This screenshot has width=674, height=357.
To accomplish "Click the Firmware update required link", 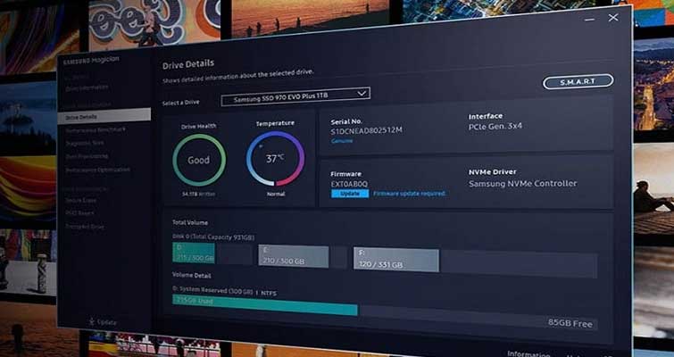I will (x=409, y=194).
